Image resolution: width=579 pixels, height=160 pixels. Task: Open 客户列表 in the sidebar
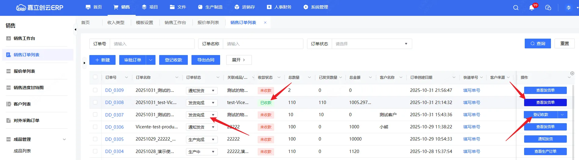pos(22,104)
